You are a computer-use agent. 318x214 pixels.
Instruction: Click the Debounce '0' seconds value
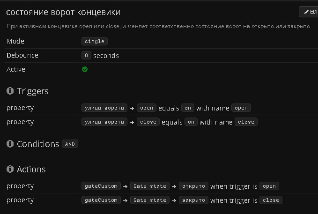86,55
